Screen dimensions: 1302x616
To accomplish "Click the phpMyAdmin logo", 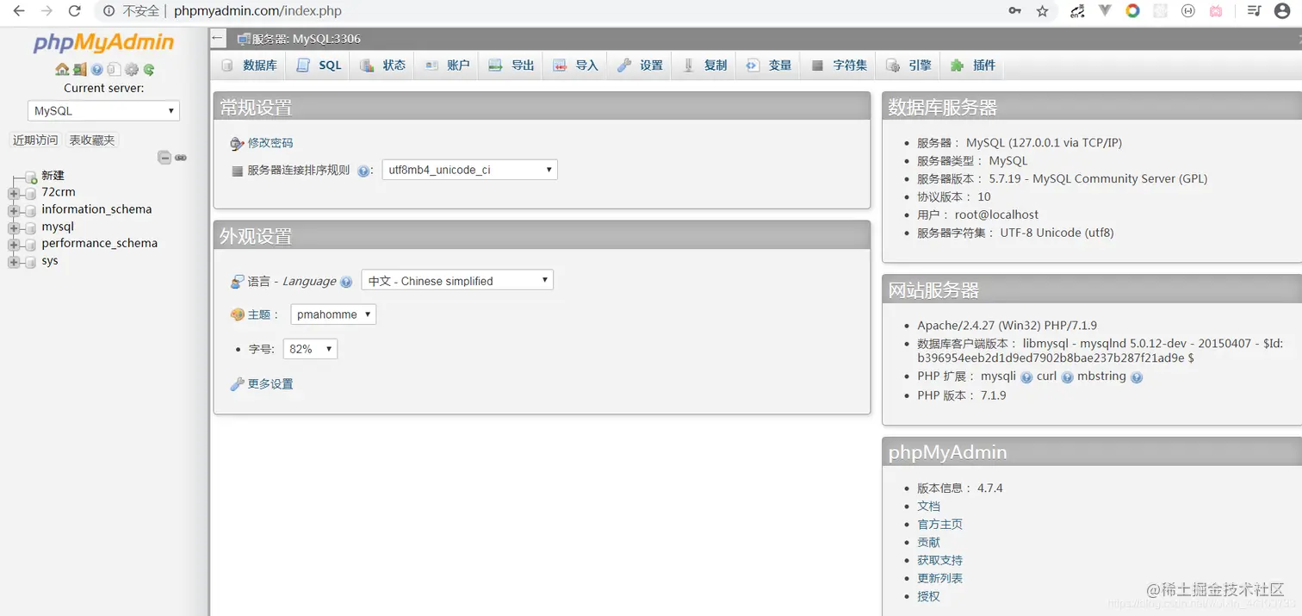I will click(x=103, y=42).
